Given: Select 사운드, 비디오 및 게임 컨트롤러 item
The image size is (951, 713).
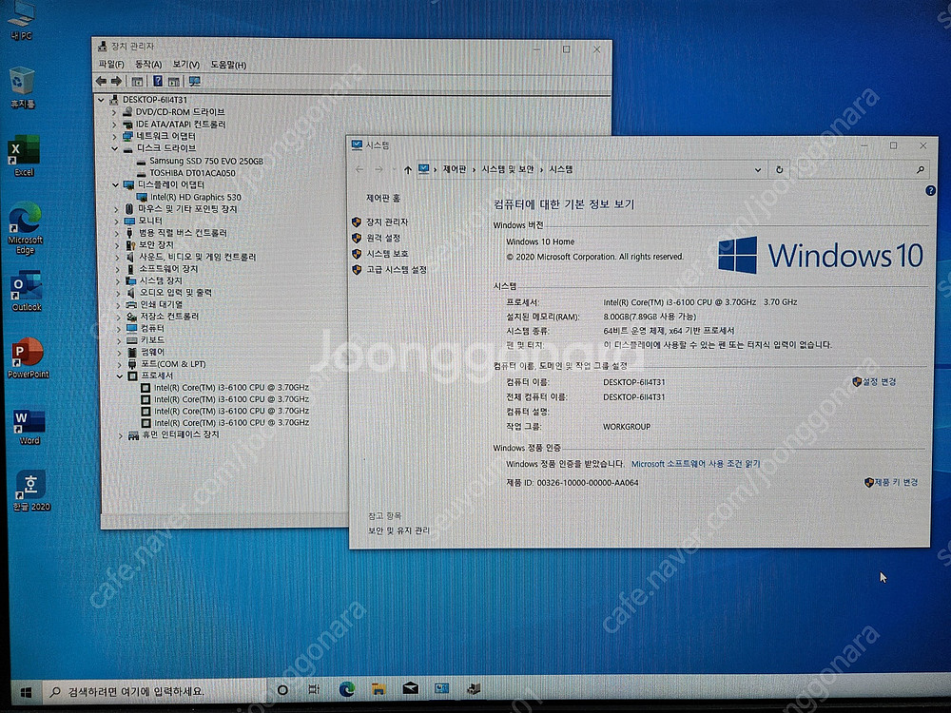Looking at the screenshot, I should click(x=198, y=257).
